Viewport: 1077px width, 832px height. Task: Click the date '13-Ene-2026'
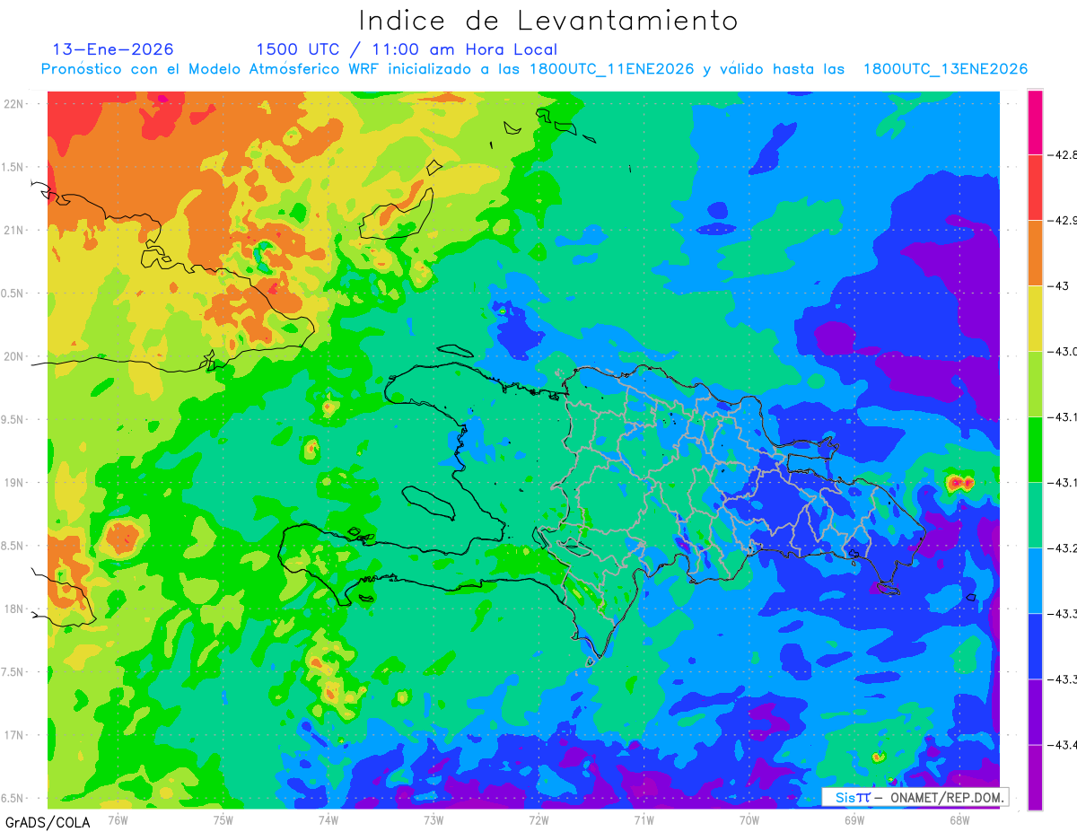pos(113,49)
